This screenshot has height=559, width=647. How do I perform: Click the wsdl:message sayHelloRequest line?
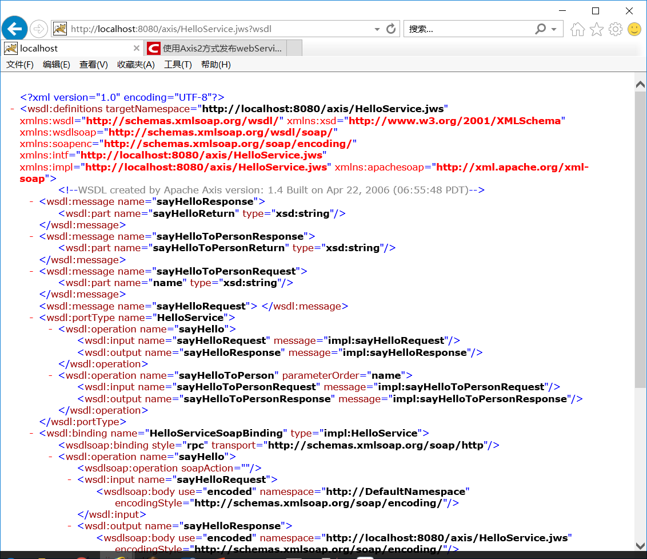pyautogui.click(x=194, y=306)
